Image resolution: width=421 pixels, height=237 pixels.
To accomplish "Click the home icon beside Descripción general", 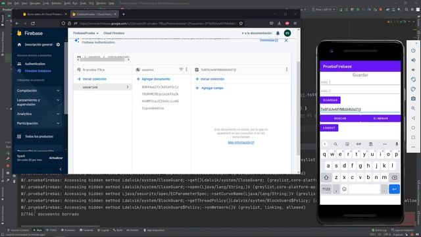I will click(x=19, y=45).
